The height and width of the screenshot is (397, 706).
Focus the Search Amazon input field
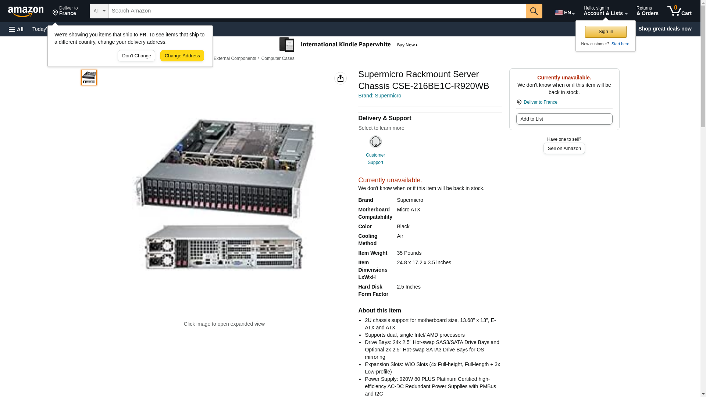(317, 11)
